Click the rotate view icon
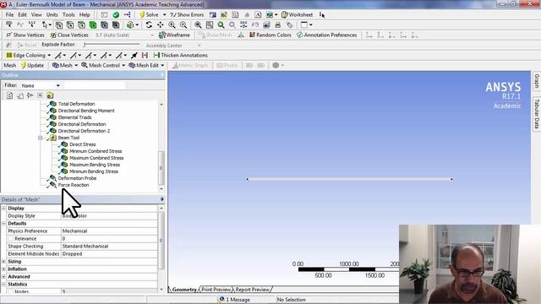541x304 pixels. point(149,24)
